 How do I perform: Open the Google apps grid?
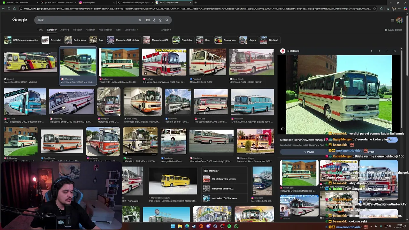(392, 20)
